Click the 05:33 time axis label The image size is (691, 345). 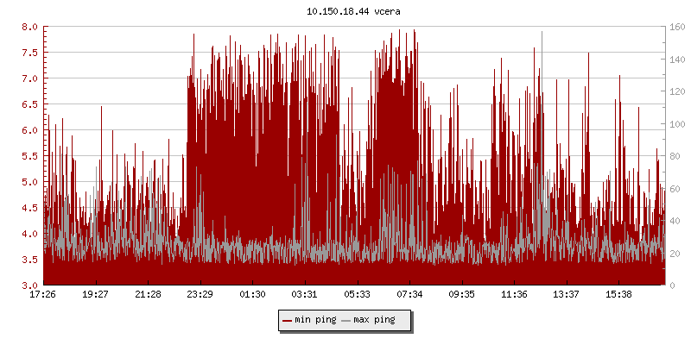(357, 294)
